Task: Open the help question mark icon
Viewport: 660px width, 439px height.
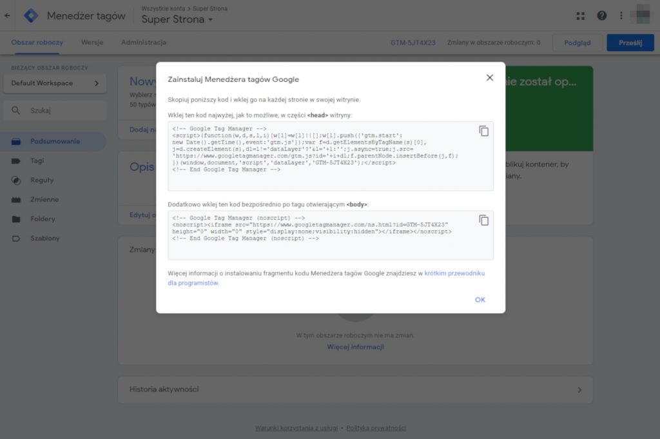Action: click(602, 16)
